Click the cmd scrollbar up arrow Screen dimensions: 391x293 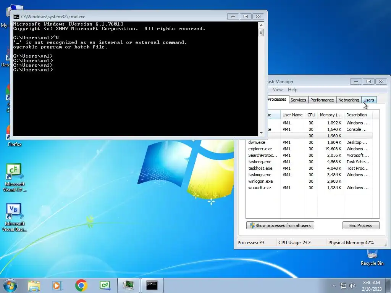pos(261,25)
